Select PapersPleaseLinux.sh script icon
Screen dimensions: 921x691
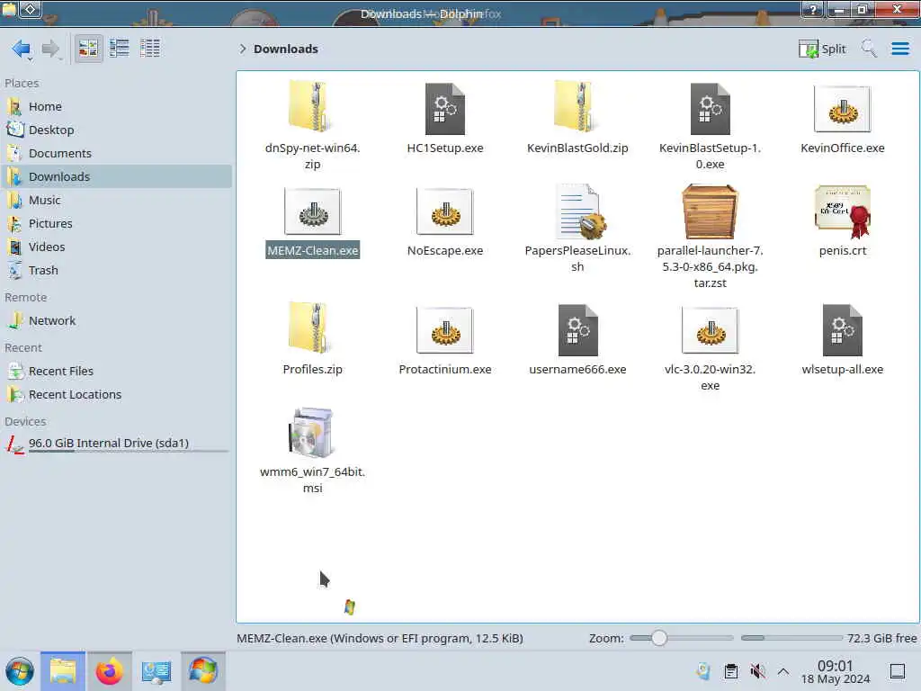pos(579,211)
